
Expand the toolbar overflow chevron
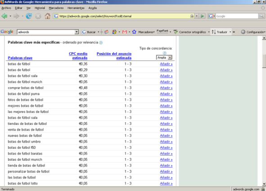click(234, 32)
